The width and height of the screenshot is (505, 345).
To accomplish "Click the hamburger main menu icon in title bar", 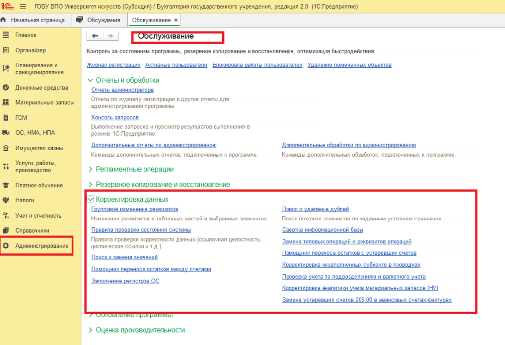I will (x=23, y=7).
